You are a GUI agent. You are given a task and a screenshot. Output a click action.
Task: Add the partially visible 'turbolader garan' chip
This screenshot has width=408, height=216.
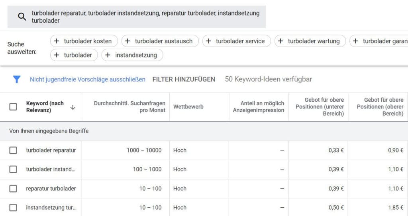click(379, 41)
